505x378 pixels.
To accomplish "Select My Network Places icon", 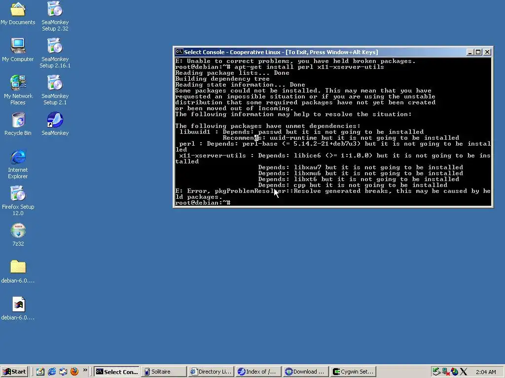I will (x=18, y=90).
